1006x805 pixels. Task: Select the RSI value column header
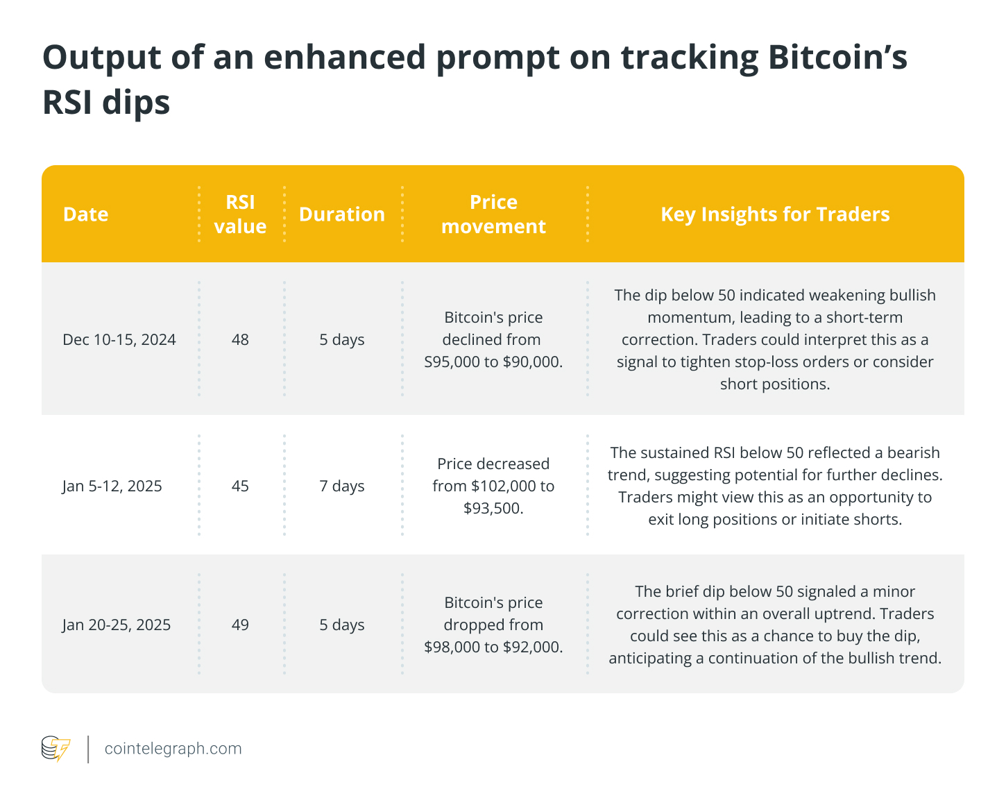coord(240,214)
